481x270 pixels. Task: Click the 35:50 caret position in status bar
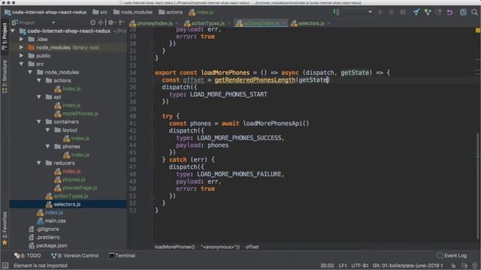pos(327,265)
